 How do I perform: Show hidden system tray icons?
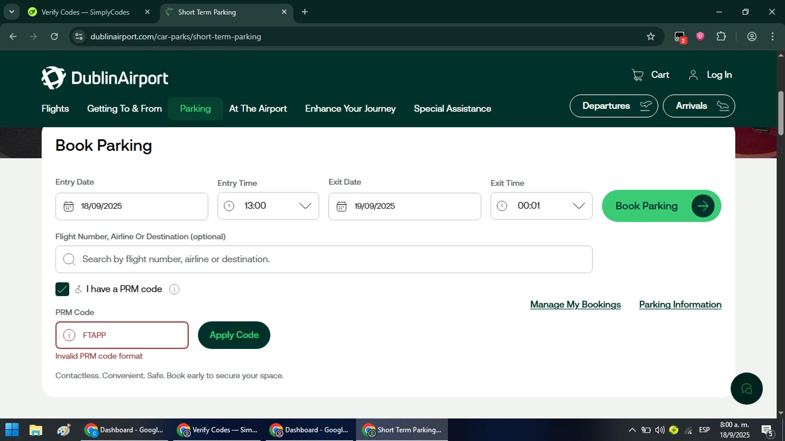click(632, 430)
